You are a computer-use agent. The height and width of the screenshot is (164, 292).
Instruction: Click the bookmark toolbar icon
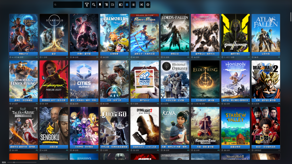point(100,5)
